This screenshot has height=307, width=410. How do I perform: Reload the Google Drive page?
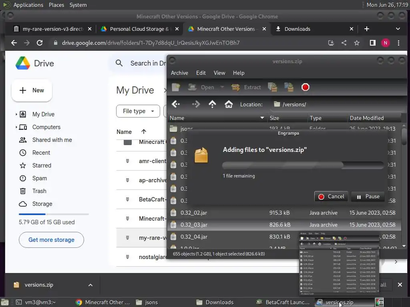[x=40, y=43]
